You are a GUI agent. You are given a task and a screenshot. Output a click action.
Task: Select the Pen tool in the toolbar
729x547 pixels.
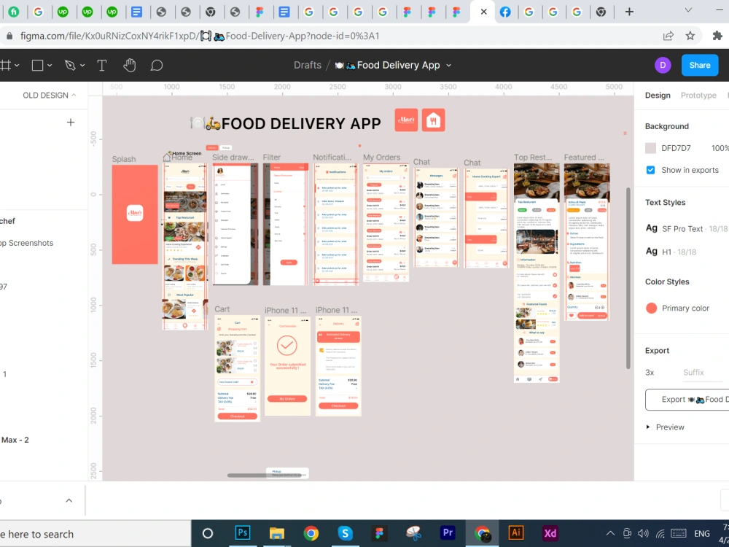[70, 65]
